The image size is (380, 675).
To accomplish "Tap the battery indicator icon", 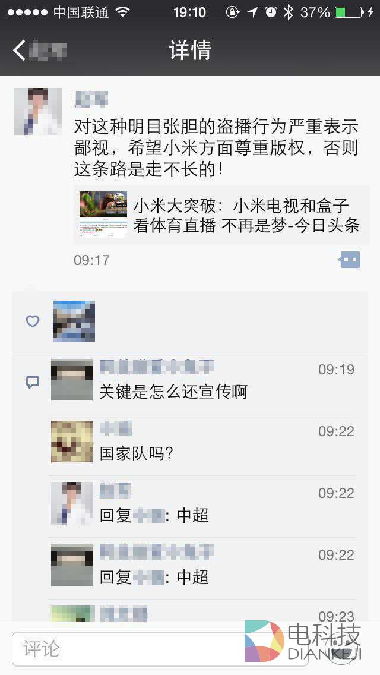I will [x=348, y=12].
